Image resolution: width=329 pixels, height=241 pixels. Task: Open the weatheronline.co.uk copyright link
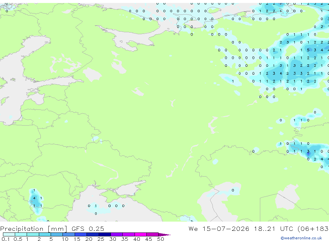tap(301, 238)
